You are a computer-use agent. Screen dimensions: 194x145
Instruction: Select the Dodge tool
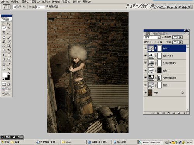(x=9, y=50)
